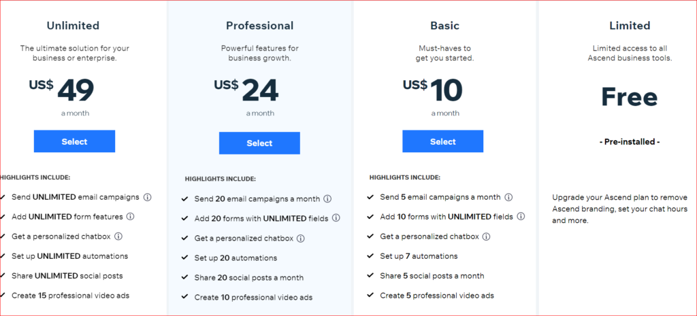Show info for Basic plan personalized chatbox
This screenshot has width=697, height=316.
[x=485, y=236]
